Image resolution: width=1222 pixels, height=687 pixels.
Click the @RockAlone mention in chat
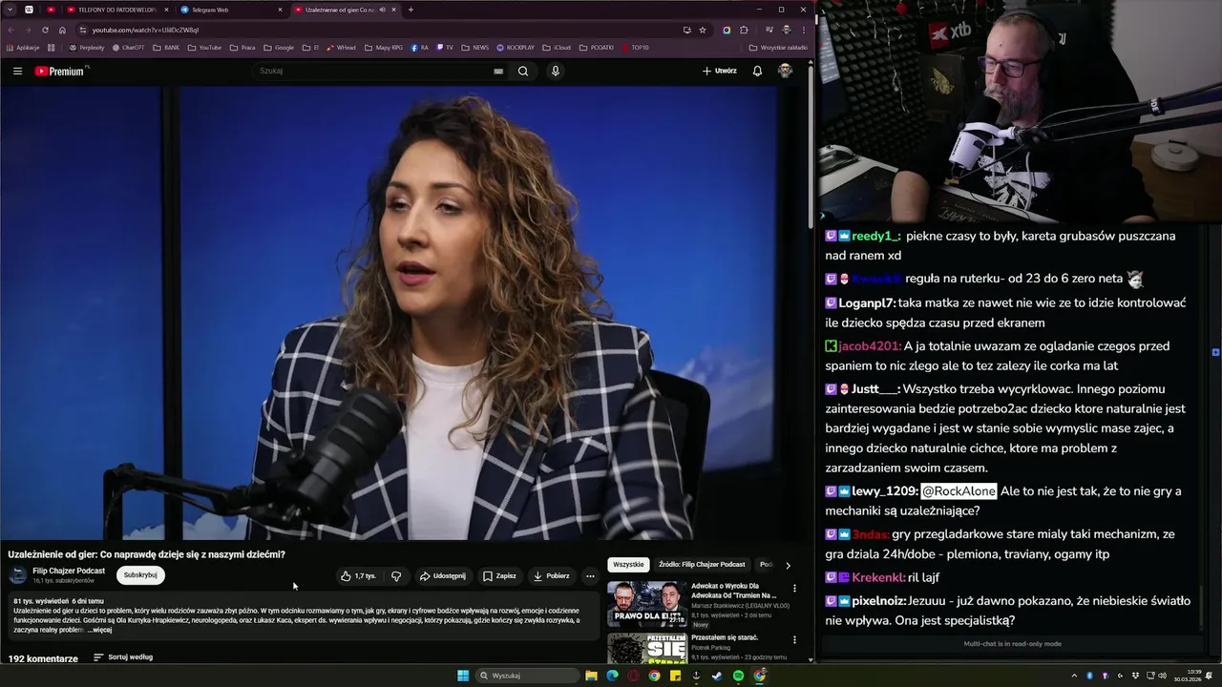pos(959,491)
